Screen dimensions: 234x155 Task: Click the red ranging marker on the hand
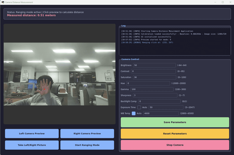(x=44, y=89)
